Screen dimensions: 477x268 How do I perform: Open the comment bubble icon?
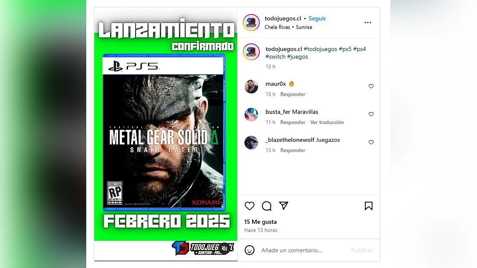tap(267, 206)
